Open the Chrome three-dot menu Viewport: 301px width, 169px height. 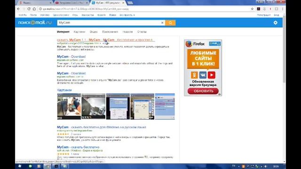283,9
